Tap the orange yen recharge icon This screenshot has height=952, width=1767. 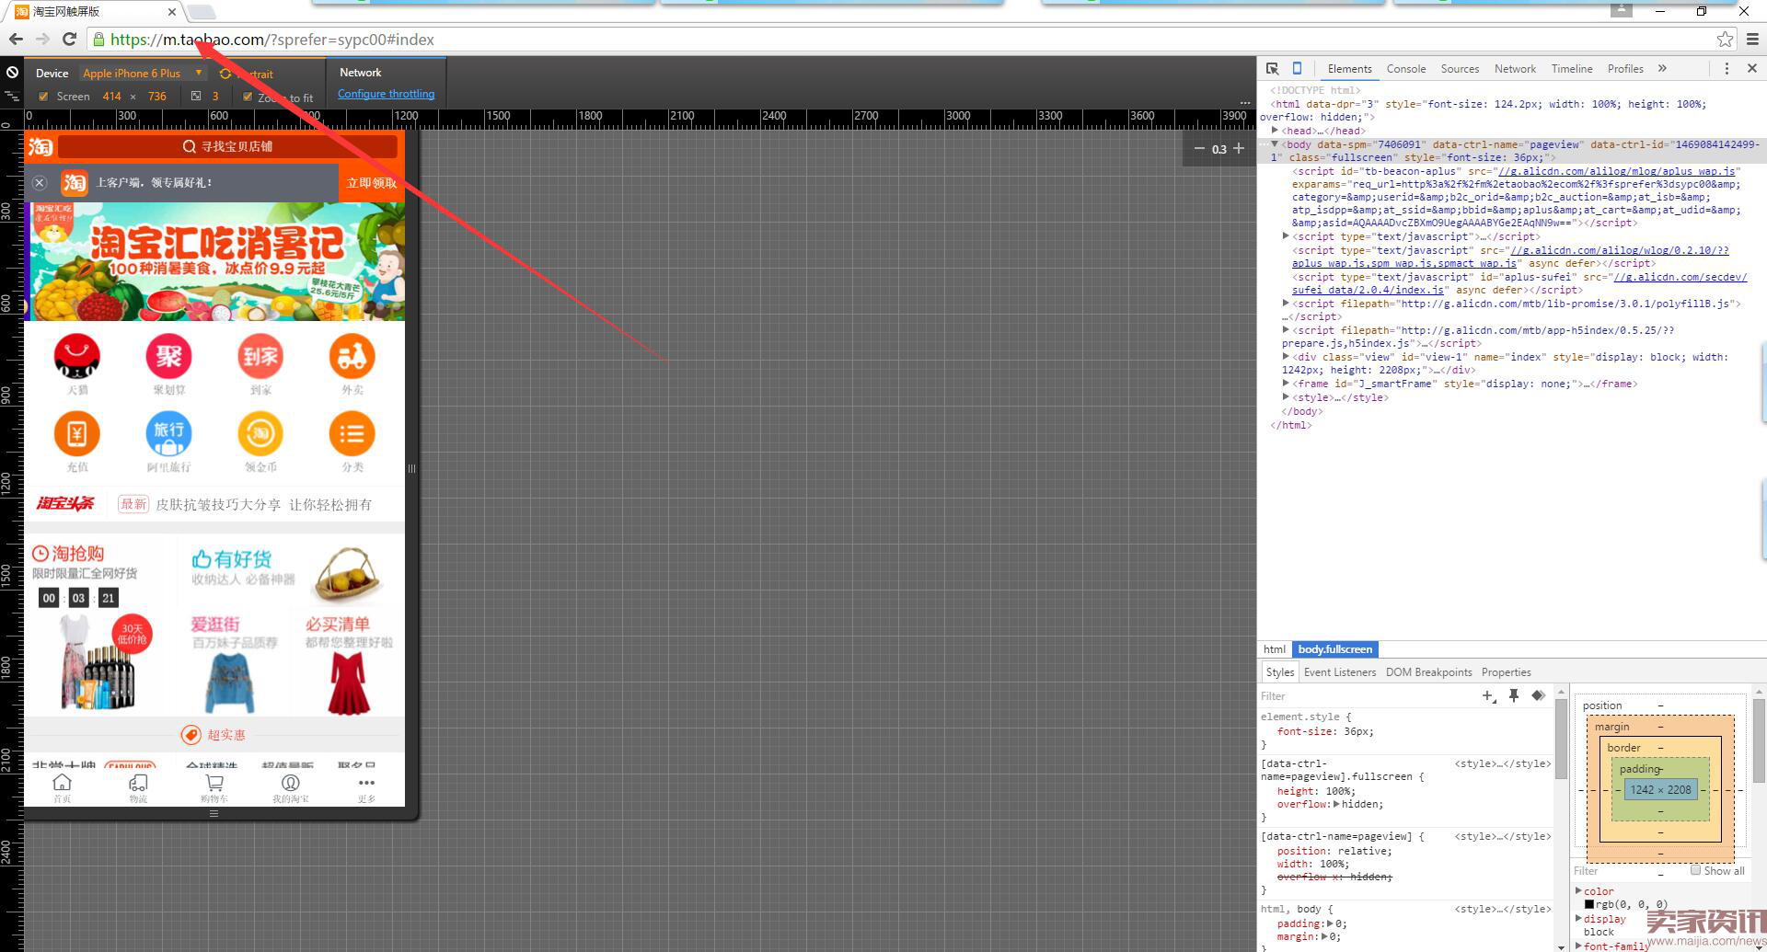[77, 433]
